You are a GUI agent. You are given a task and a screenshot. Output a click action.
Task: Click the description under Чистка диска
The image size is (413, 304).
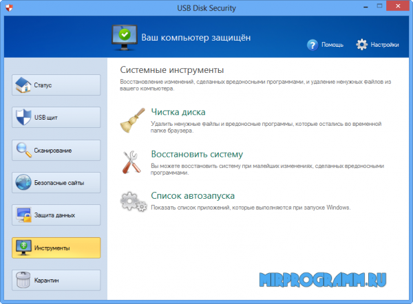click(x=266, y=127)
